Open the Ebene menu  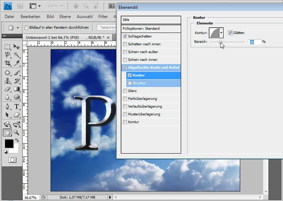[65, 17]
